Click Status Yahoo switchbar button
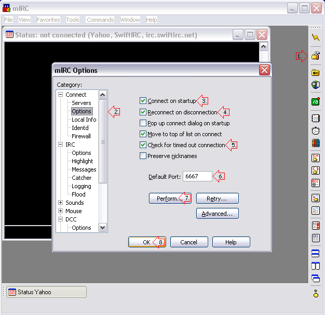 pyautogui.click(x=46, y=292)
